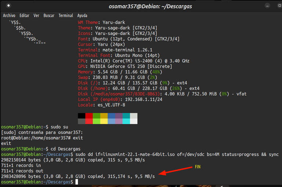Viewport: 282px width, 187px height.
Task: Click the 'Disk (/media/osomar357/83DE-8B63)' line
Action: pos(162,94)
